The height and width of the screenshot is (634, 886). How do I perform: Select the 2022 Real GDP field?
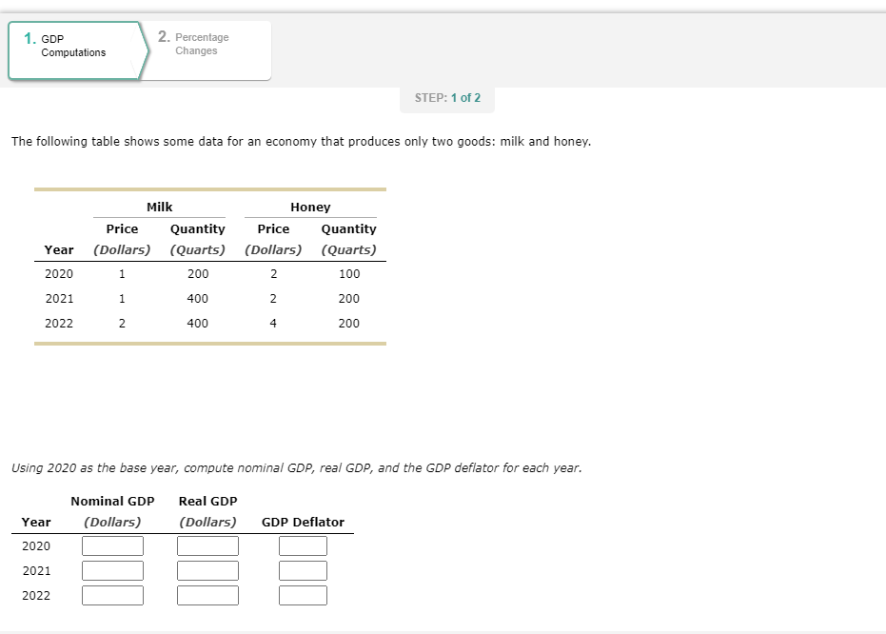207,596
